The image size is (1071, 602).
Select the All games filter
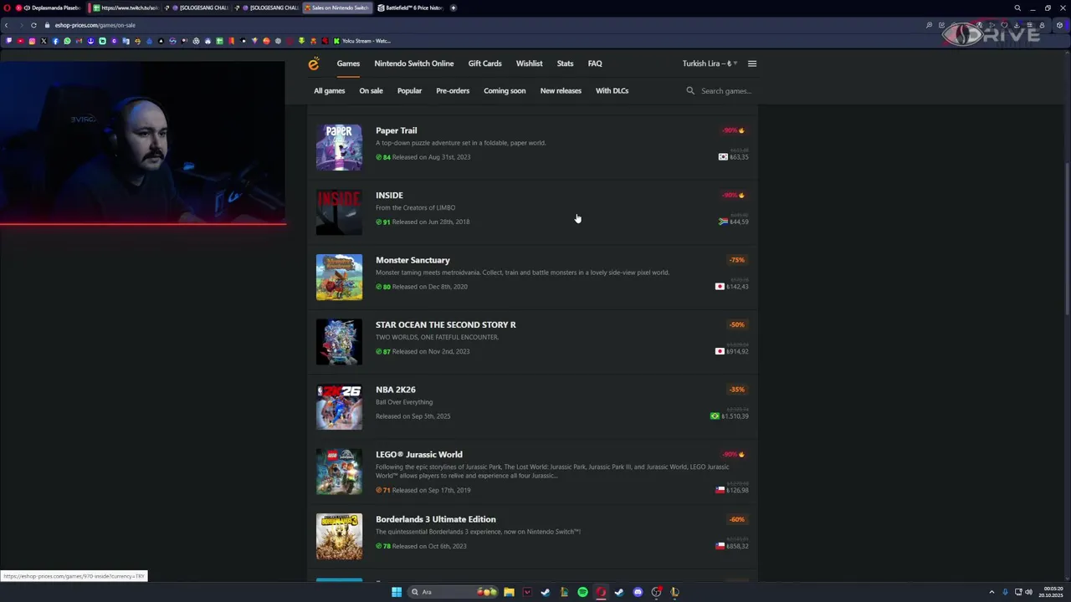[x=329, y=90]
